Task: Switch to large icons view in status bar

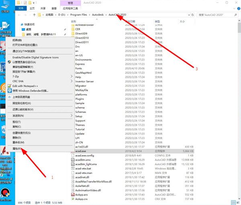Action: (x=238, y=203)
